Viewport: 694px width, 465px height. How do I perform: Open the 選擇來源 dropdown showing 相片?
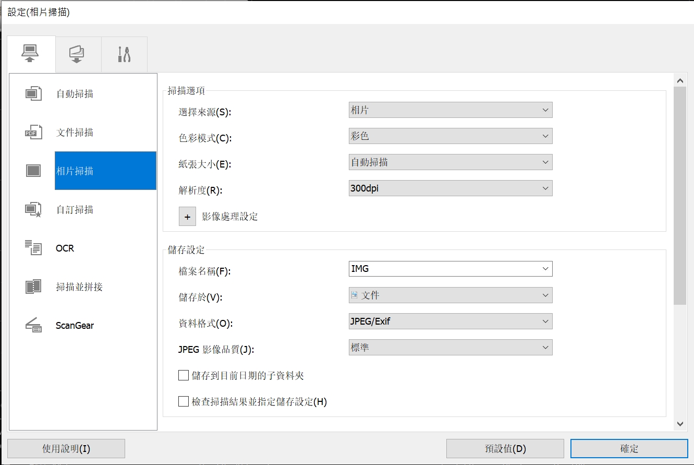(x=451, y=110)
